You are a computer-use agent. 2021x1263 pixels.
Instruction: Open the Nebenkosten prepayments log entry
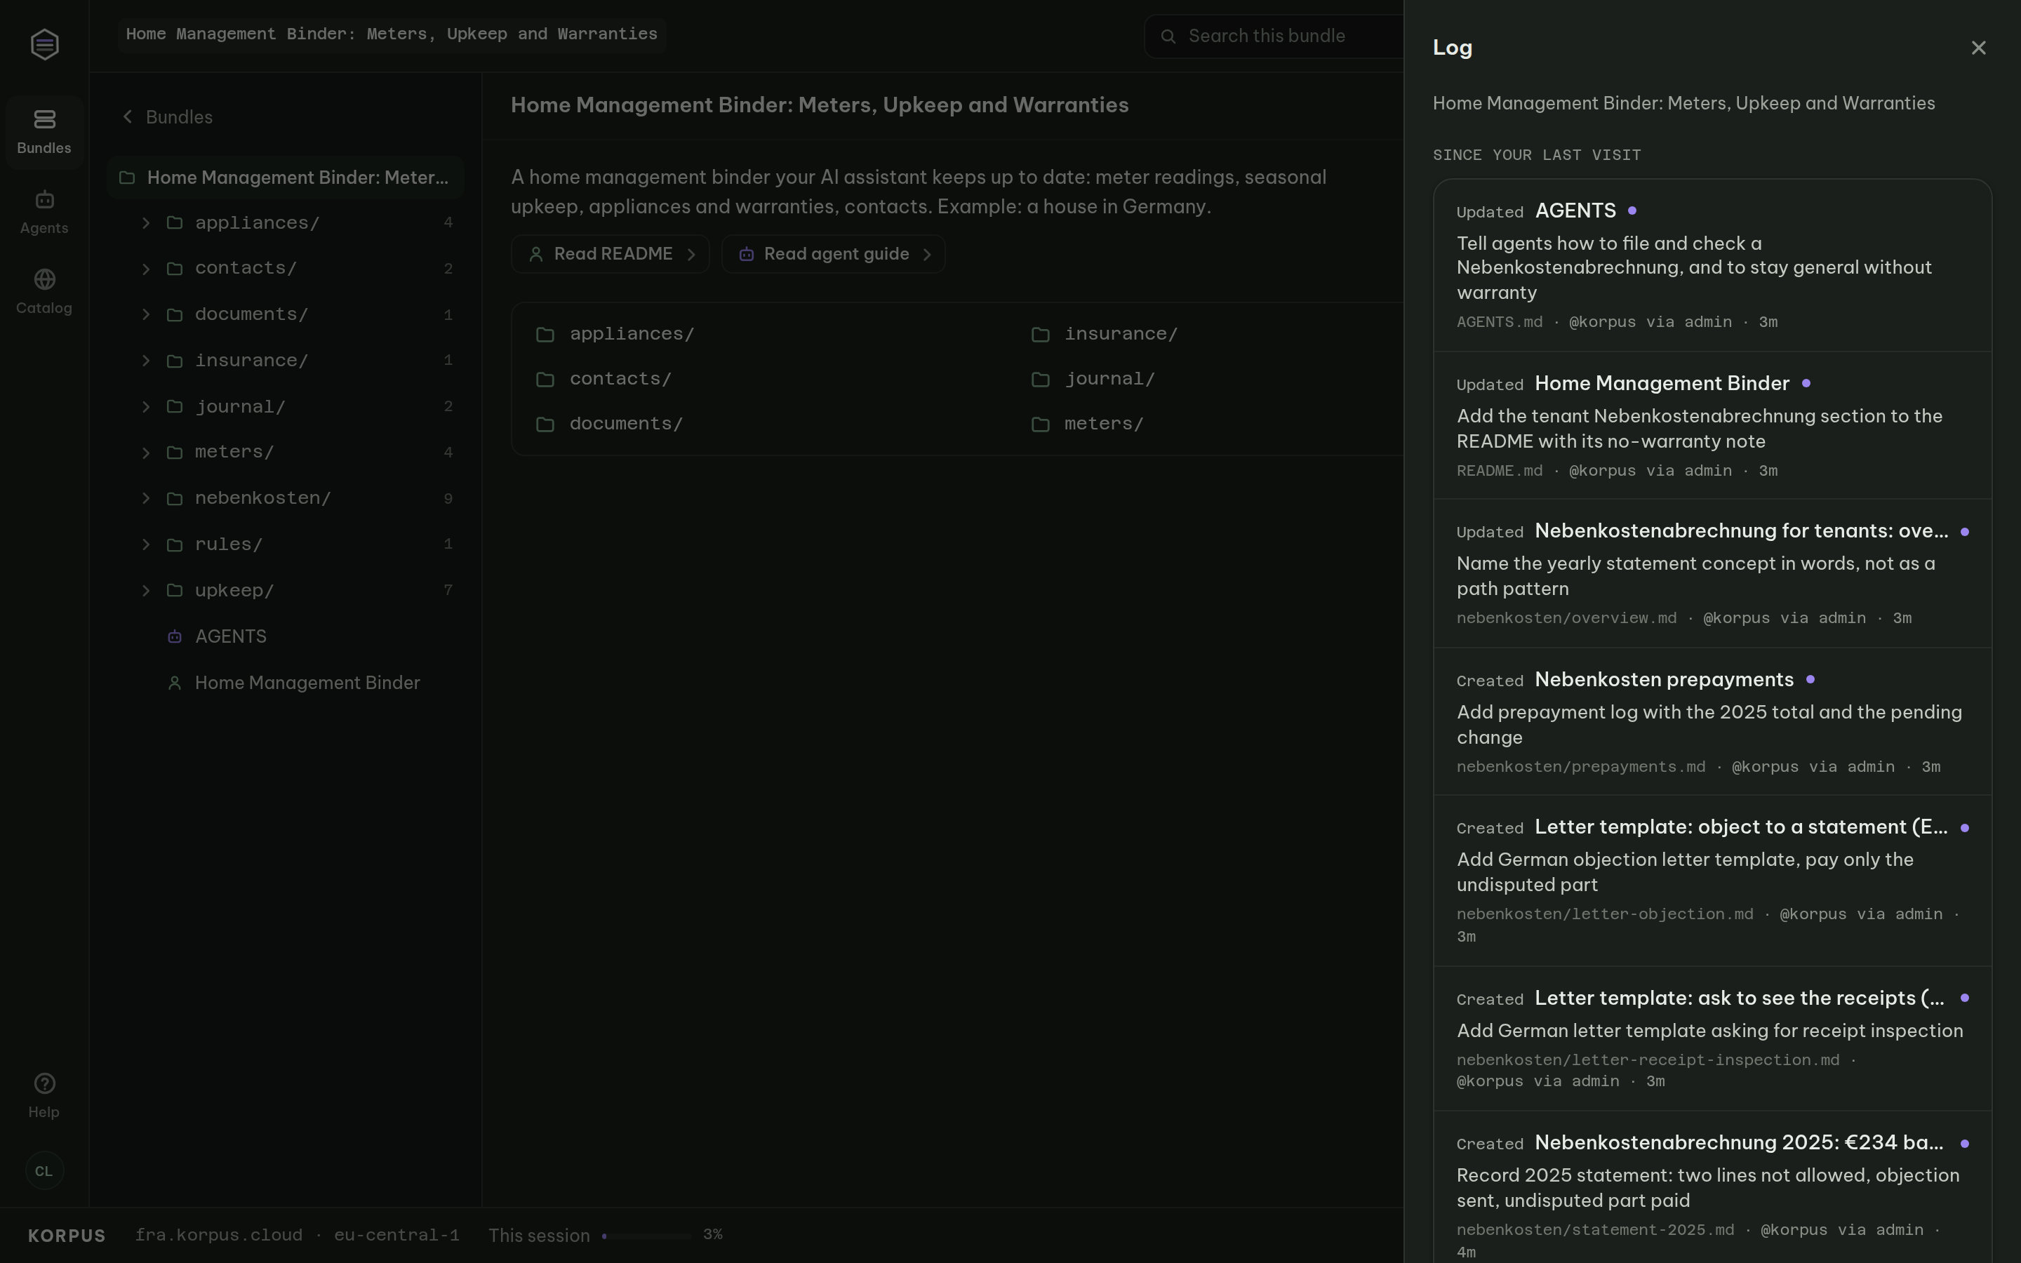point(1712,722)
